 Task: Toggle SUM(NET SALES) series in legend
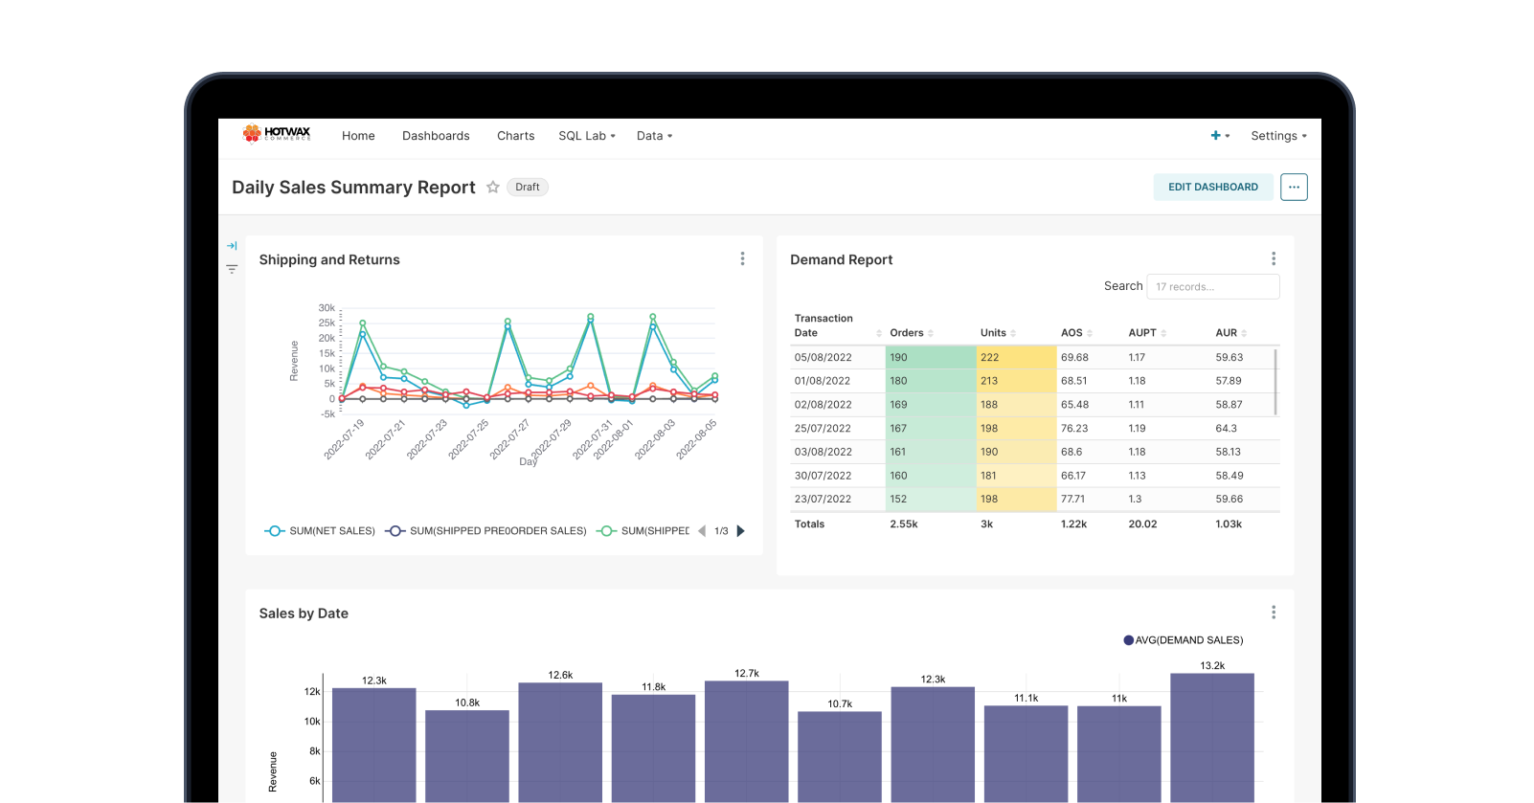pos(320,531)
